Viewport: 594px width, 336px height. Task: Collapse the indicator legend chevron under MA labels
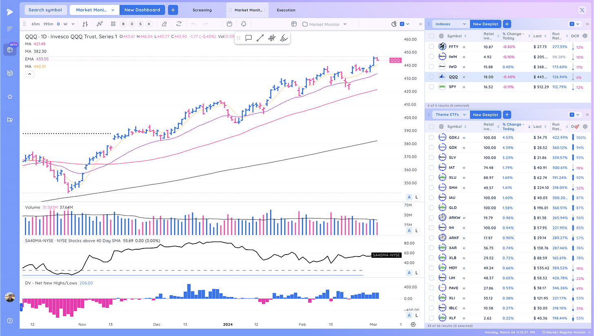(29, 74)
